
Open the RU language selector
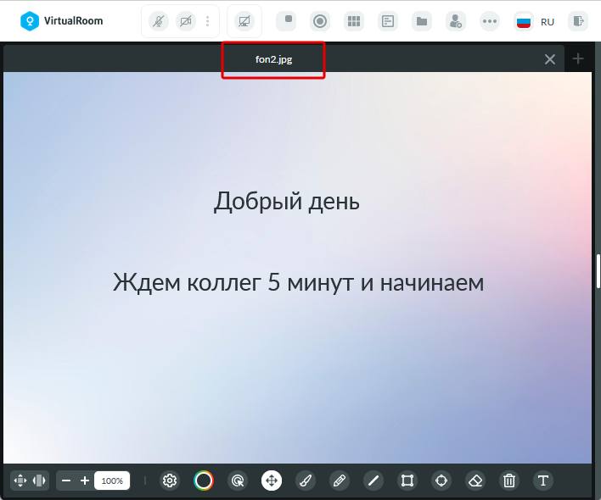point(548,22)
